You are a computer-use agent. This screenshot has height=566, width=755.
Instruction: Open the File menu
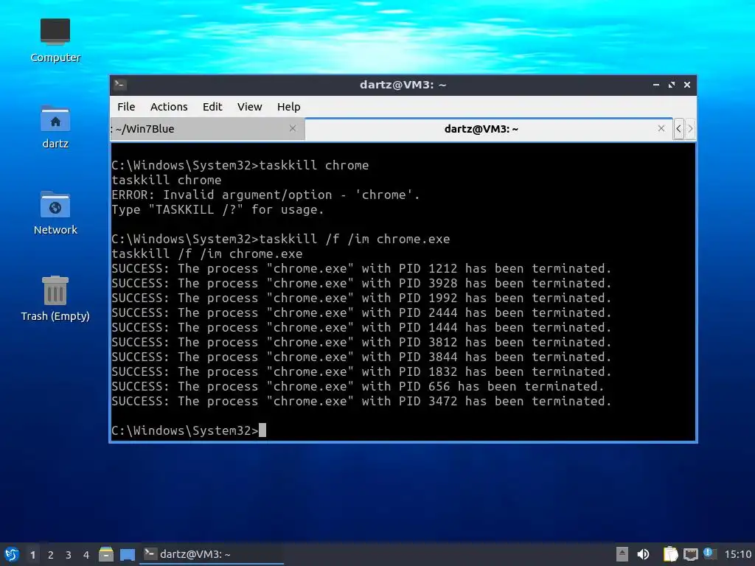[126, 107]
